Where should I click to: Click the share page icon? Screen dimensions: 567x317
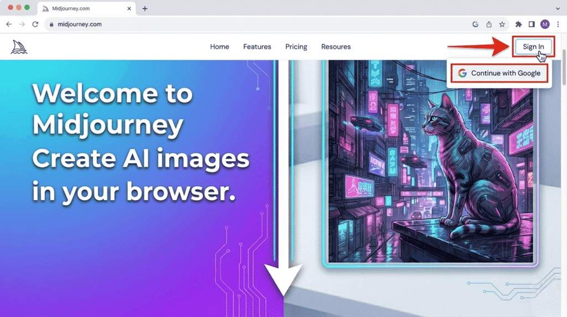pyautogui.click(x=488, y=24)
